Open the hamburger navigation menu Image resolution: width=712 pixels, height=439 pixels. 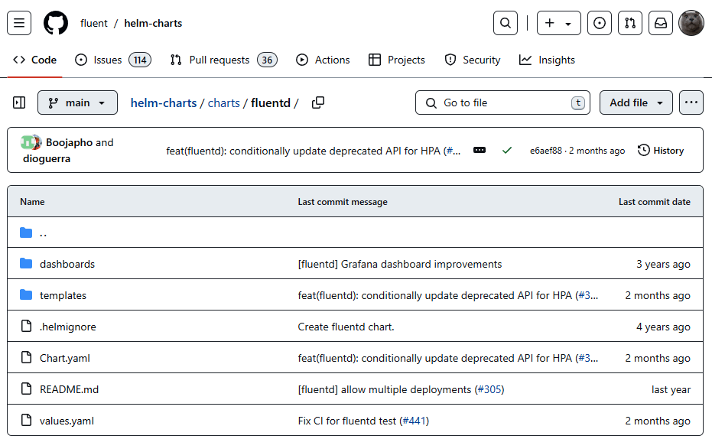[x=19, y=23]
